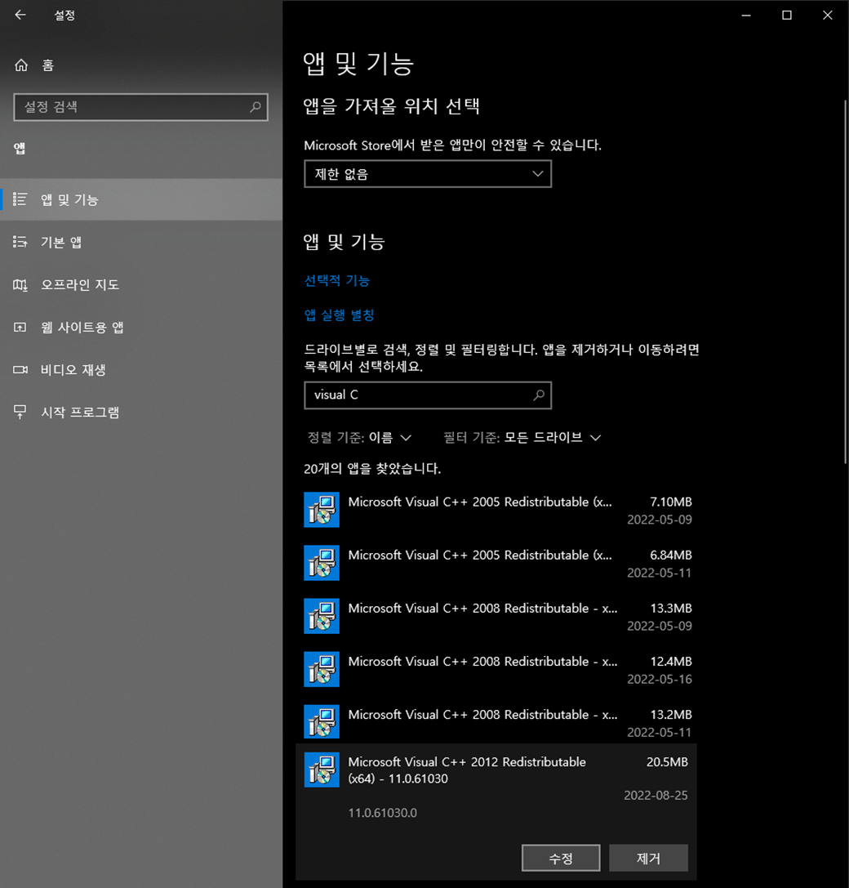Open 기본 앱 sidebar item
The height and width of the screenshot is (888, 849).
click(x=141, y=243)
